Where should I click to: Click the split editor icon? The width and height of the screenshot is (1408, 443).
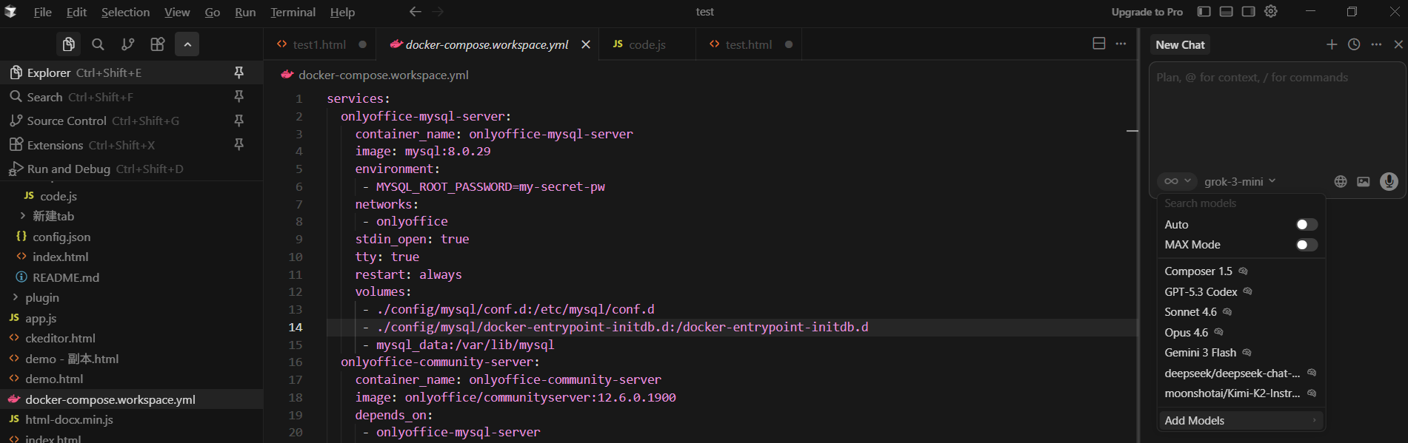[1099, 44]
